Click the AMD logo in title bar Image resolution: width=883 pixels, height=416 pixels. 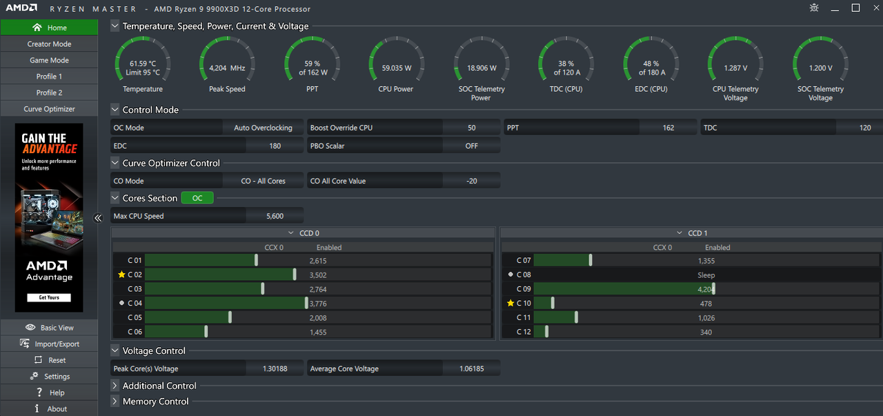click(x=21, y=9)
